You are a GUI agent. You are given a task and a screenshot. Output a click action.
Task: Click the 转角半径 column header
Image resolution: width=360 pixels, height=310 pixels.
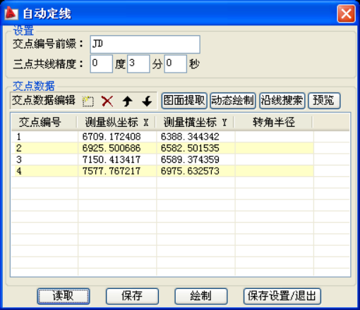coord(274,122)
